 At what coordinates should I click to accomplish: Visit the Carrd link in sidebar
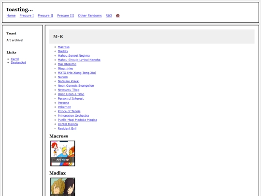(15, 59)
